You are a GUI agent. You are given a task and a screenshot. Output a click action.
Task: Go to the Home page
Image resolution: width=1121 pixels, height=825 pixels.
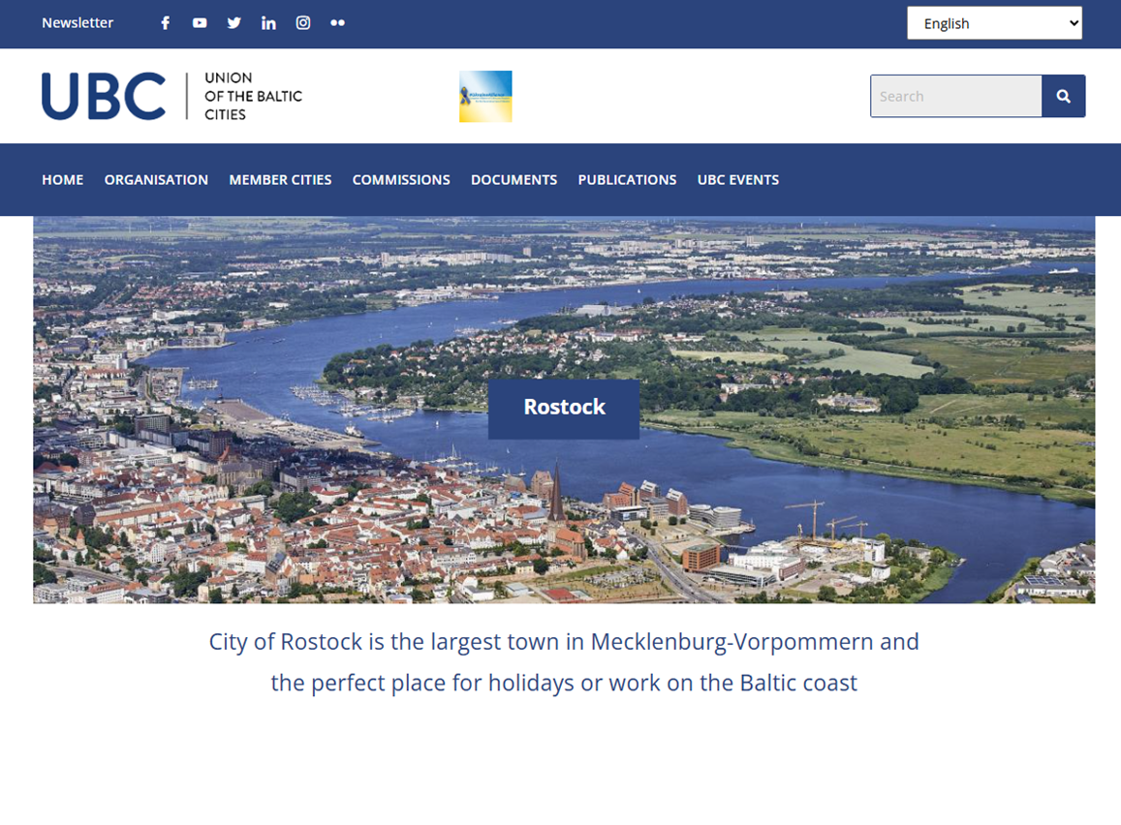pyautogui.click(x=63, y=180)
